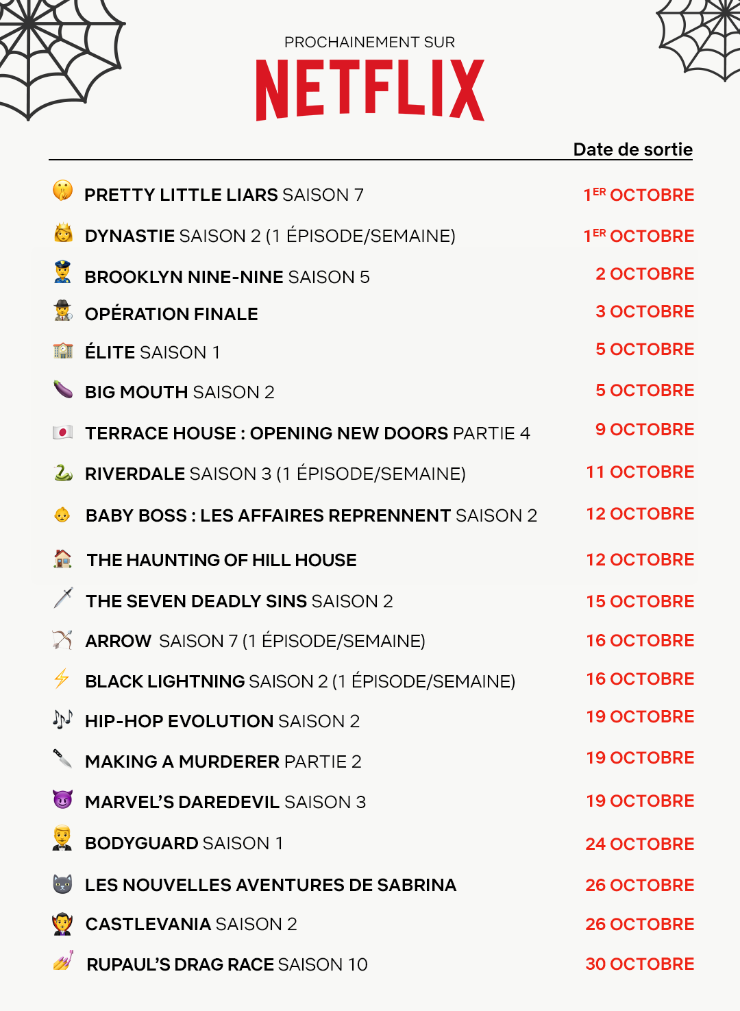
Task: Click the 30 Octobre release date
Action: click(640, 964)
